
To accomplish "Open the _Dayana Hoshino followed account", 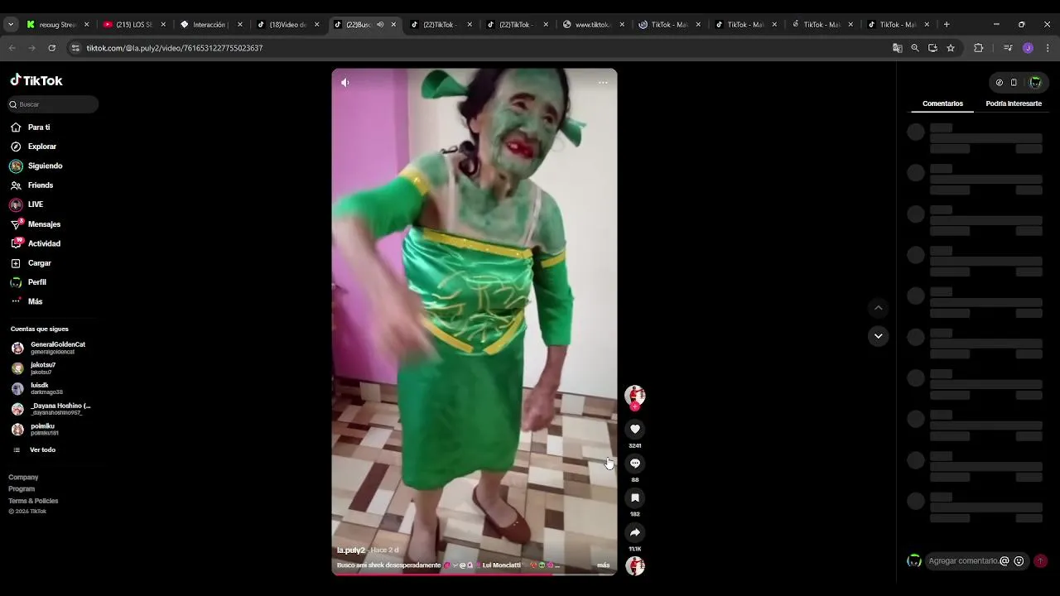I will coord(51,409).
